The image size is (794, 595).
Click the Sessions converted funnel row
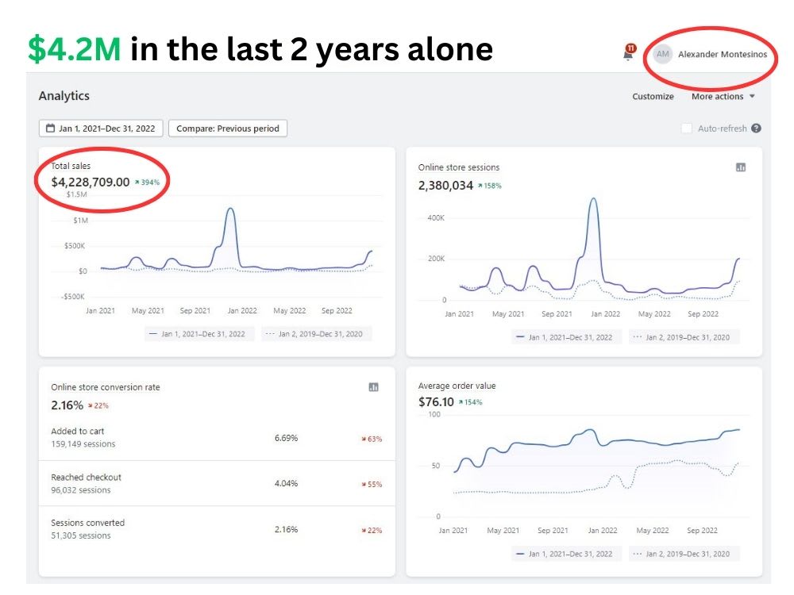(x=217, y=528)
